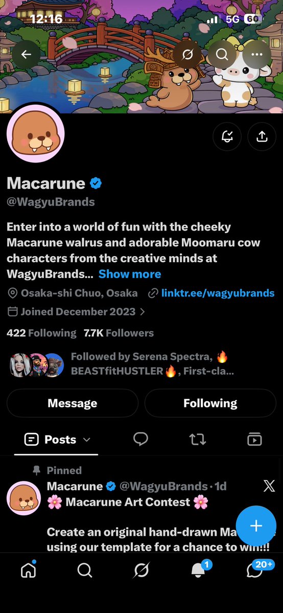This screenshot has height=613, width=283.
Task: Tap bottom bar search icon
Action: pos(85,571)
